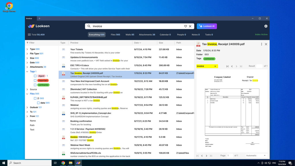Switch to the Mails tab
The width and height of the screenshot is (295, 166).
[x=130, y=35]
